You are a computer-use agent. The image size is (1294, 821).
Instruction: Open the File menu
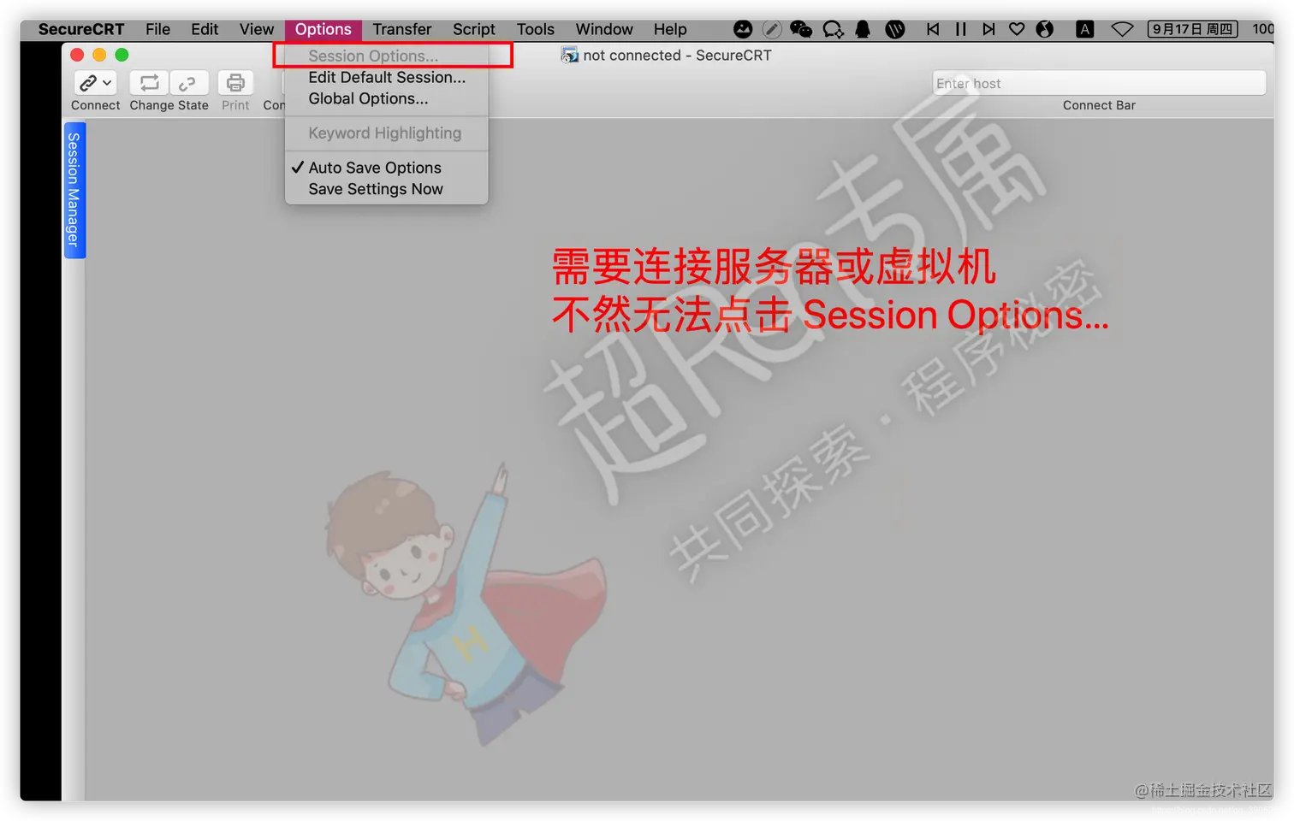click(x=157, y=29)
